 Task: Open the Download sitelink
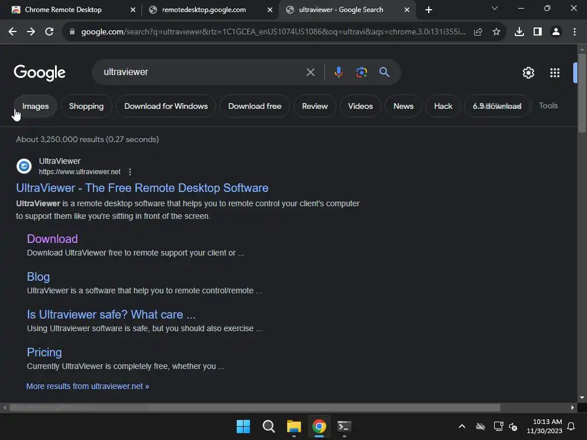[52, 239]
